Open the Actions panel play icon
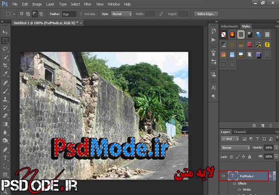 point(213,40)
